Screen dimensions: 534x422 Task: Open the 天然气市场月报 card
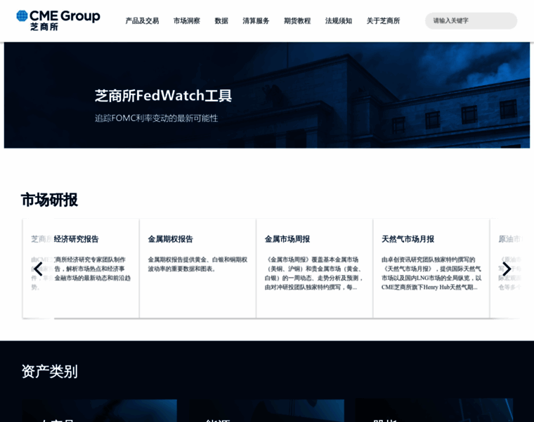[x=431, y=268]
